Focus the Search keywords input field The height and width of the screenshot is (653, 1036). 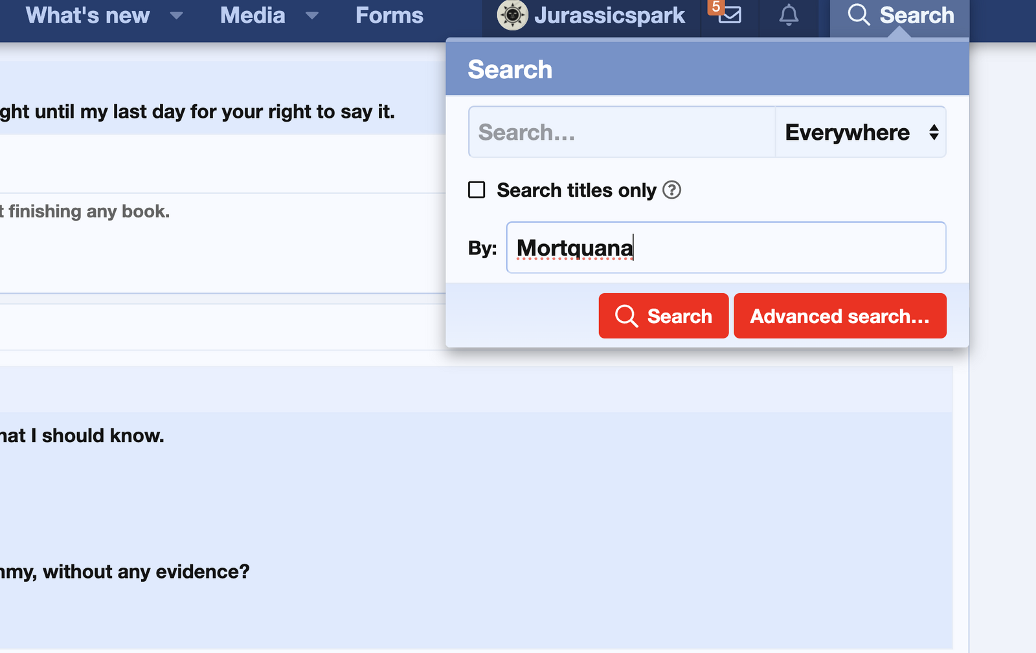point(622,133)
